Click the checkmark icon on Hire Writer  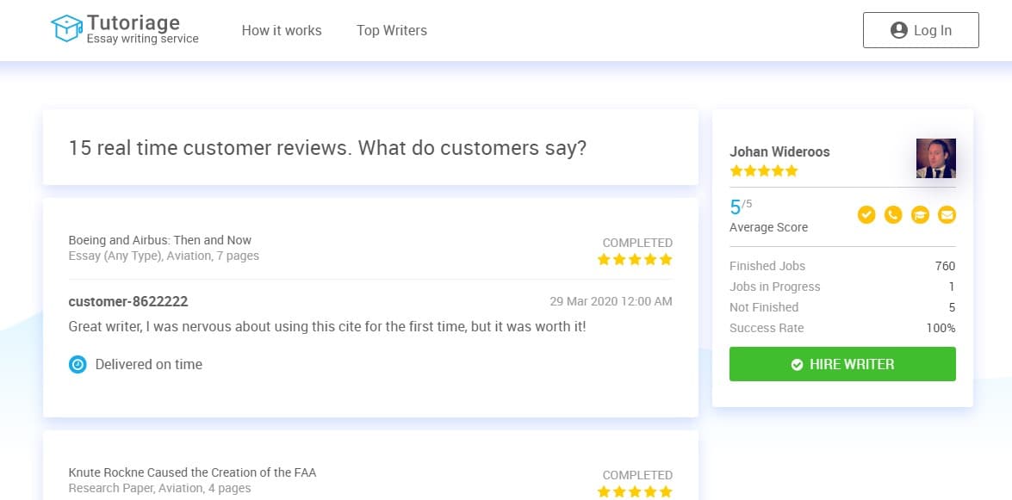(797, 365)
